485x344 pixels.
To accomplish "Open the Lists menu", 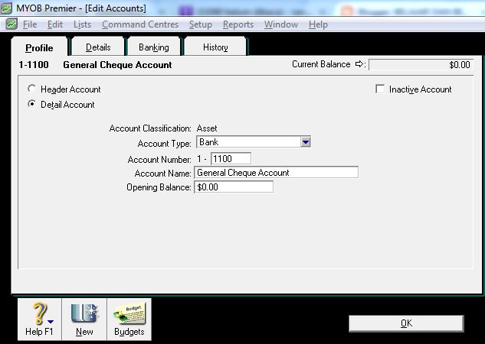I will point(82,24).
